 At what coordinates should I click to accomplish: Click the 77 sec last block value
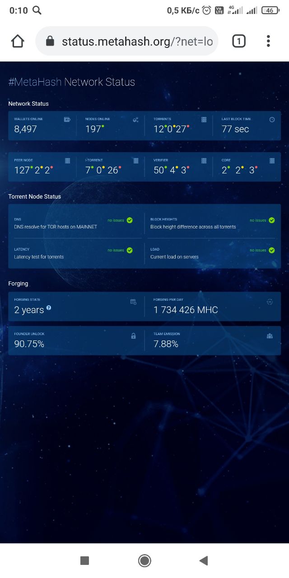point(235,129)
